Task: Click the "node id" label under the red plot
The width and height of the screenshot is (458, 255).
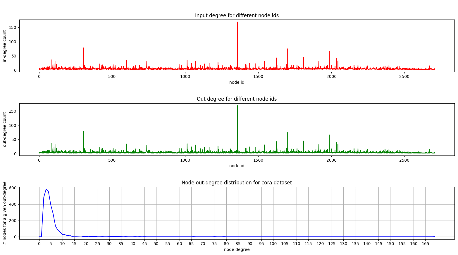Action: point(237,82)
